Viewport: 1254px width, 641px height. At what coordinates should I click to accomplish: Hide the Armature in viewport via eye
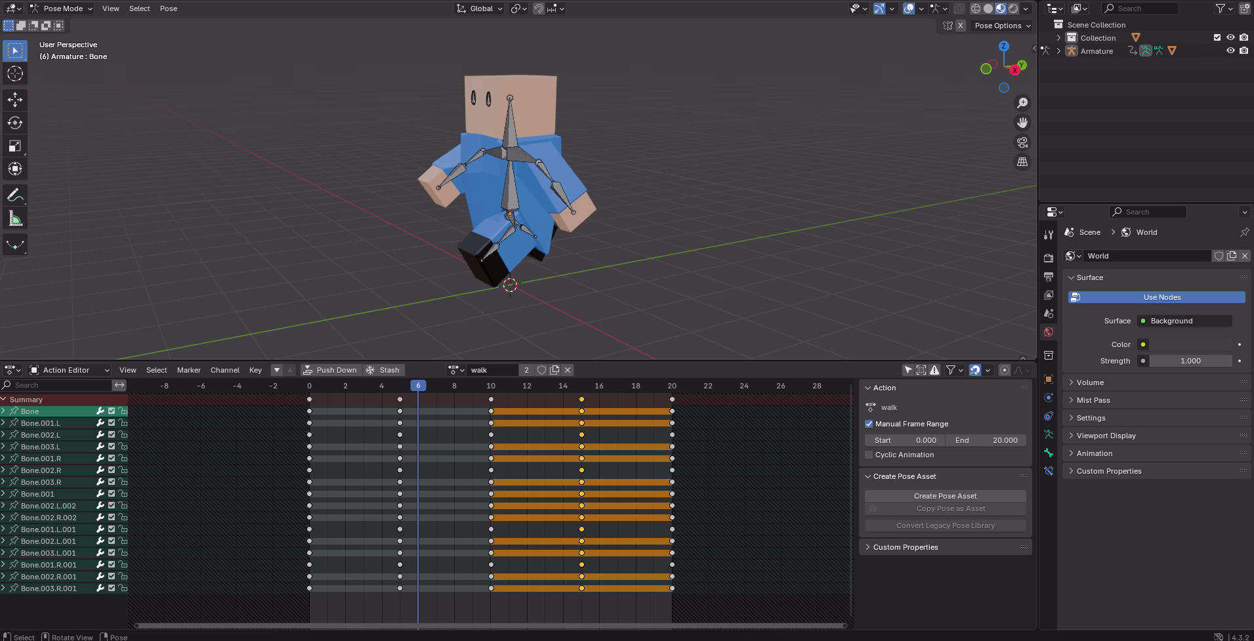1230,51
